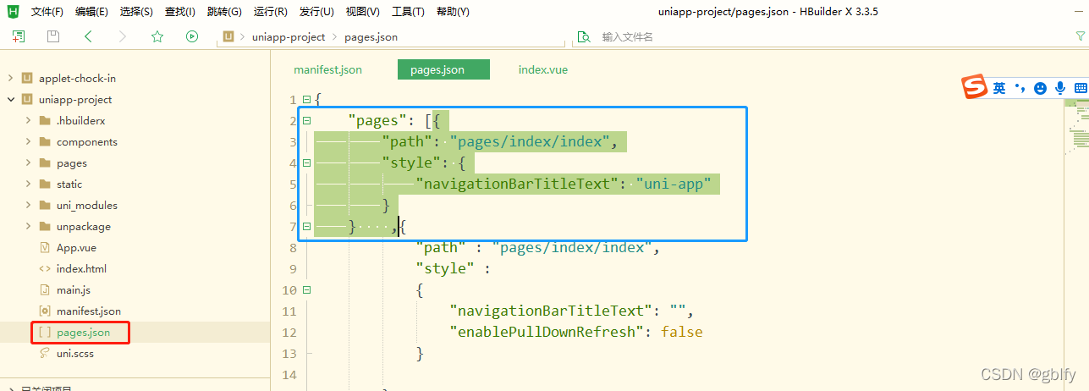Screen dimensions: 1089x391
Task: Go forward with the right arrow icon
Action: coord(123,36)
